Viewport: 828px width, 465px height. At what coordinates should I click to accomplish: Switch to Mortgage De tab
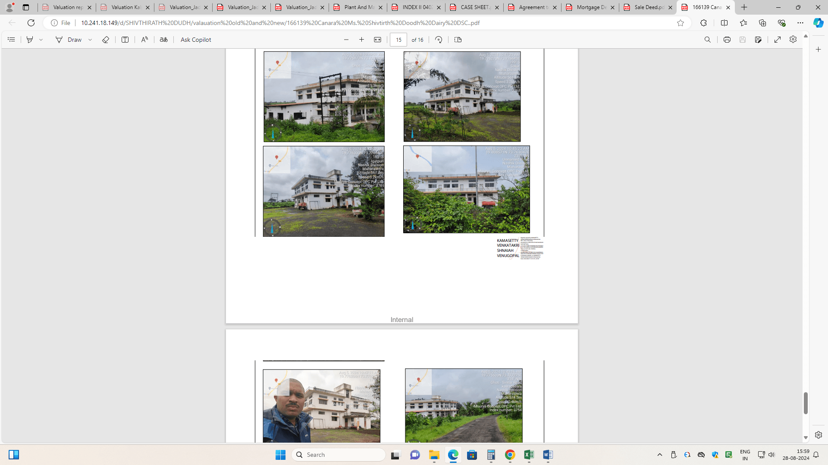pyautogui.click(x=590, y=7)
